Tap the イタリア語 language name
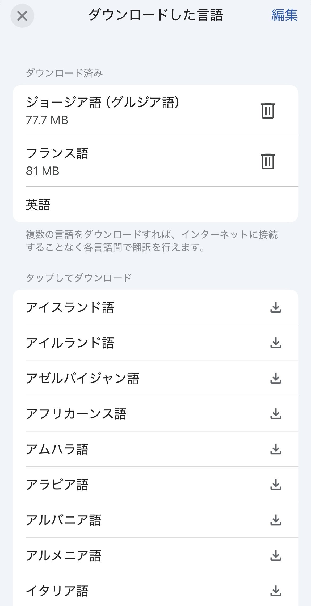311x606 pixels. pos(57,591)
